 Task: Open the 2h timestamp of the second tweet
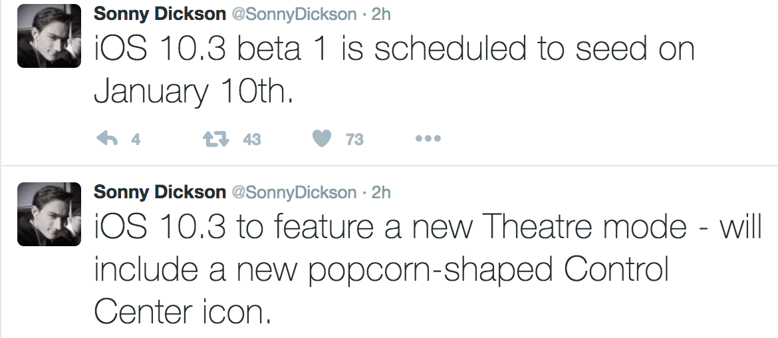[381, 193]
